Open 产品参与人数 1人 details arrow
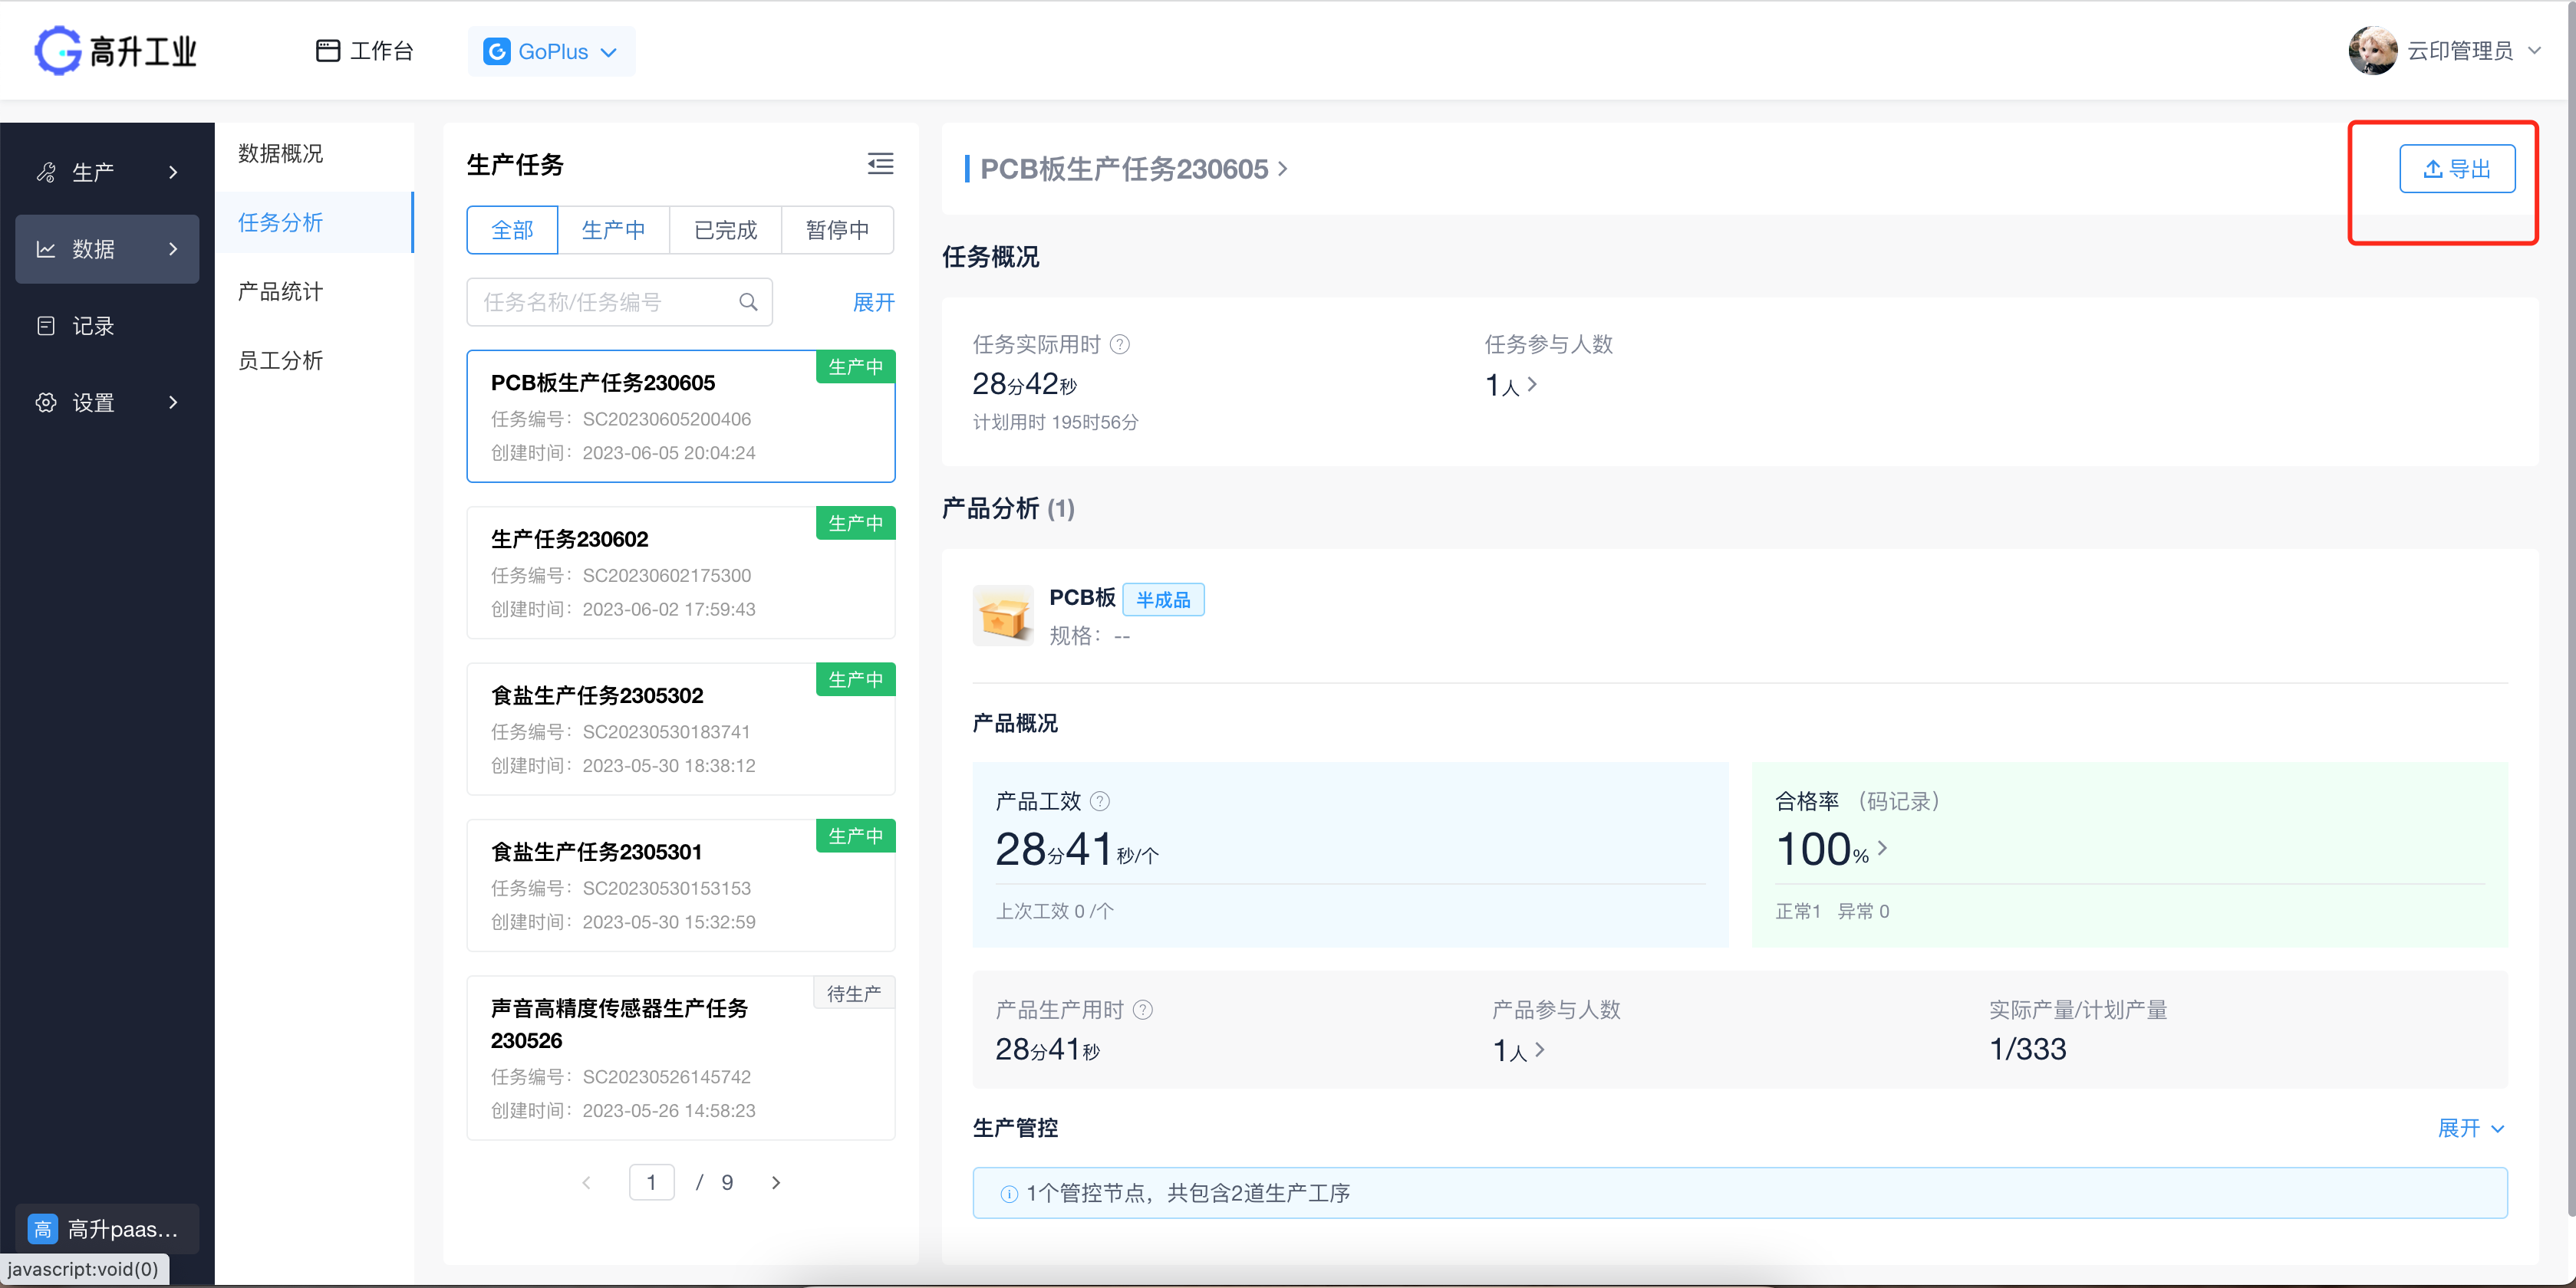The image size is (2576, 1288). 1540,1050
